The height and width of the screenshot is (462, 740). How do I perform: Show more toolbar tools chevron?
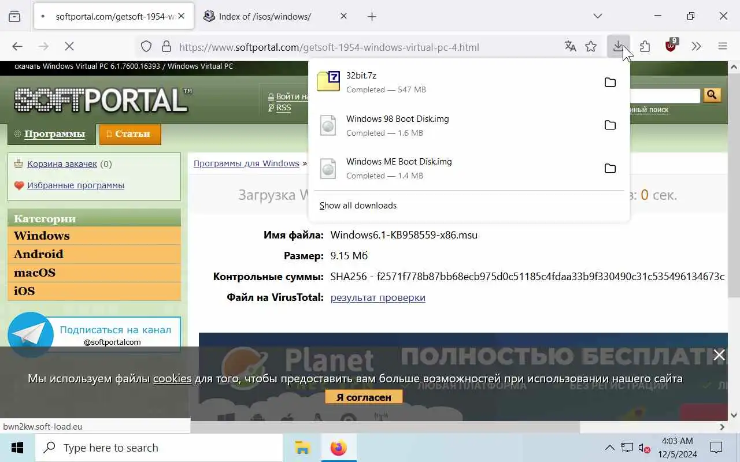click(x=696, y=47)
